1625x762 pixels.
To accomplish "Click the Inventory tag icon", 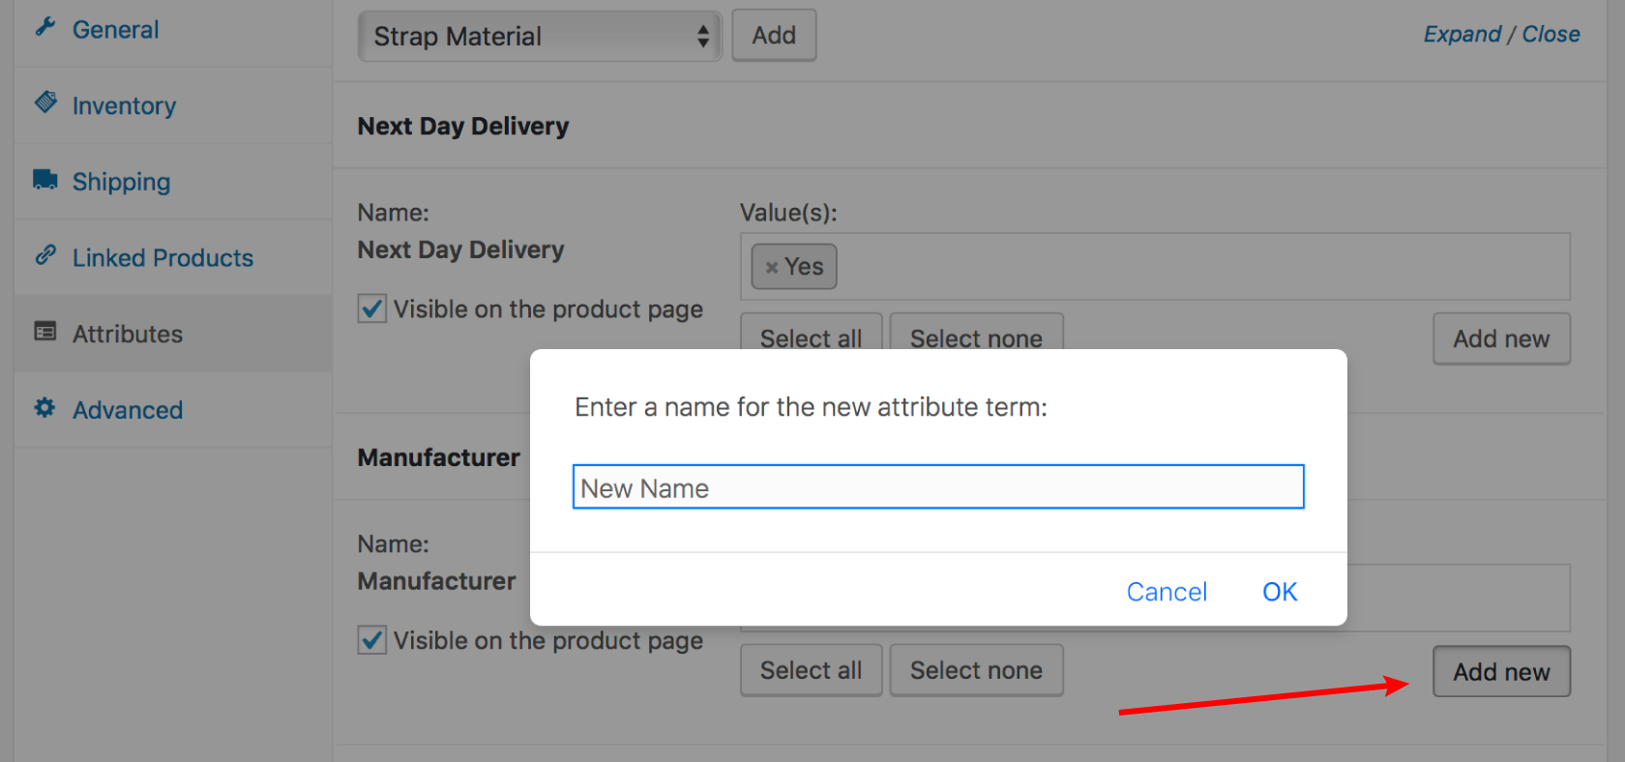I will tap(45, 102).
